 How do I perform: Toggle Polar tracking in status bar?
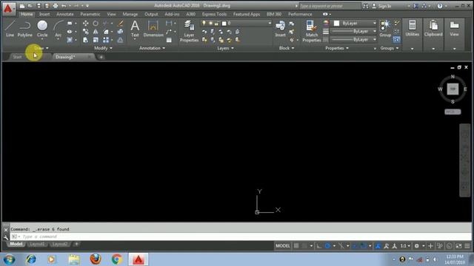click(327, 246)
